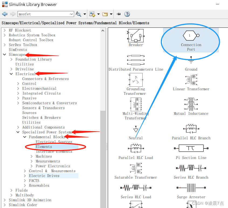Select the Surge Arrester block
This screenshot has width=228, height=208.
191,188
